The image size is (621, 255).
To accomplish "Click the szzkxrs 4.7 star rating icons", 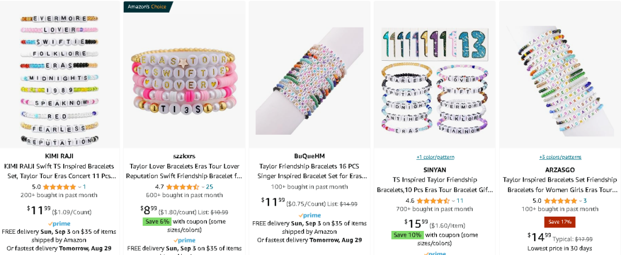I will tap(182, 186).
